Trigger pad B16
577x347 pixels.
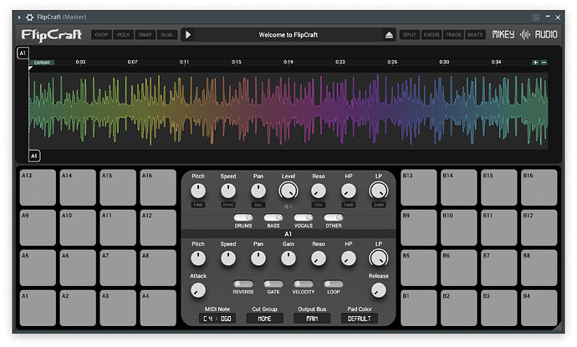point(539,187)
